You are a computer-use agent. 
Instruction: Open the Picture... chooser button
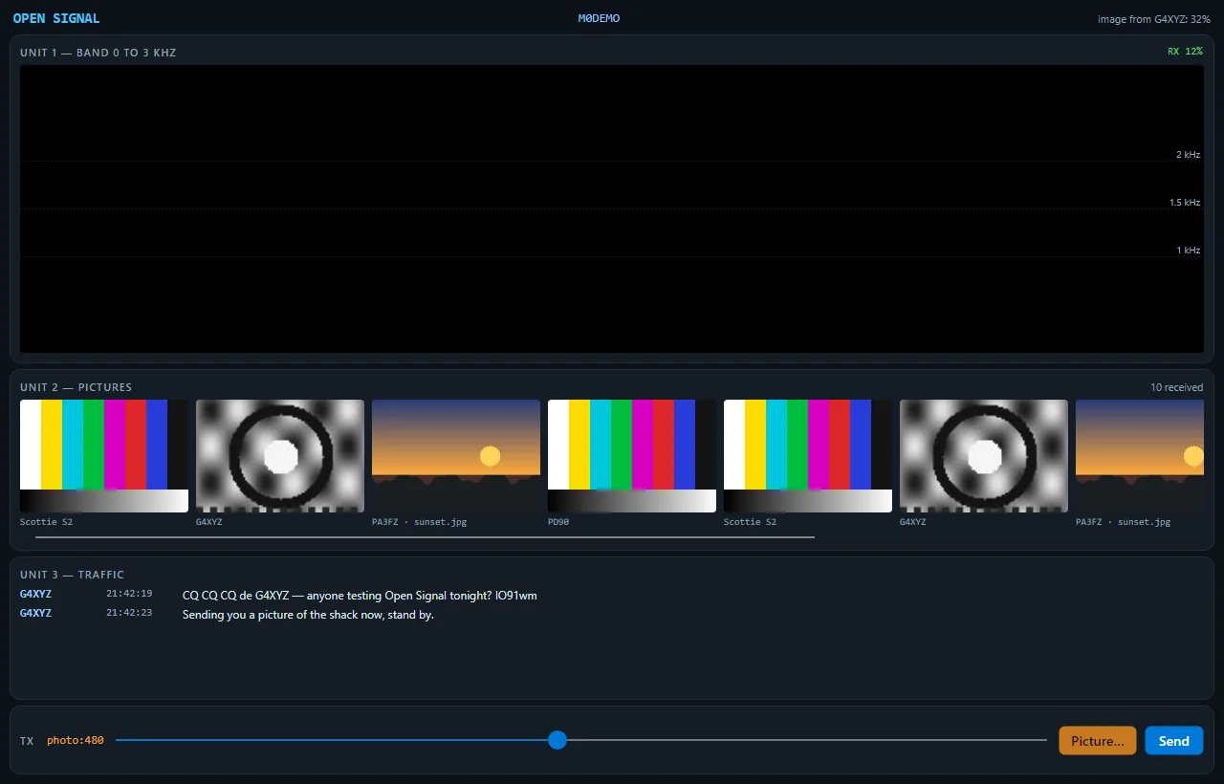pos(1098,741)
